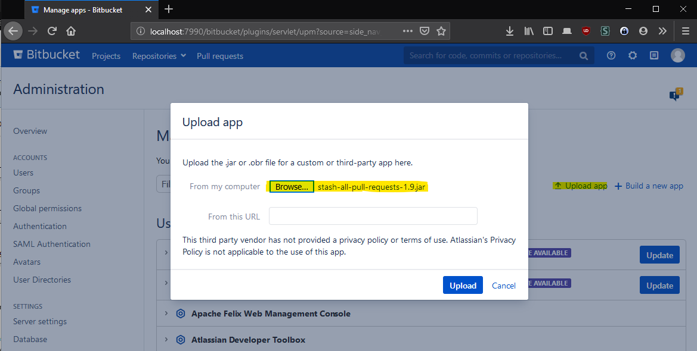Expand the Apache Felix Web Management Console row
Image resolution: width=697 pixels, height=351 pixels.
pos(166,314)
